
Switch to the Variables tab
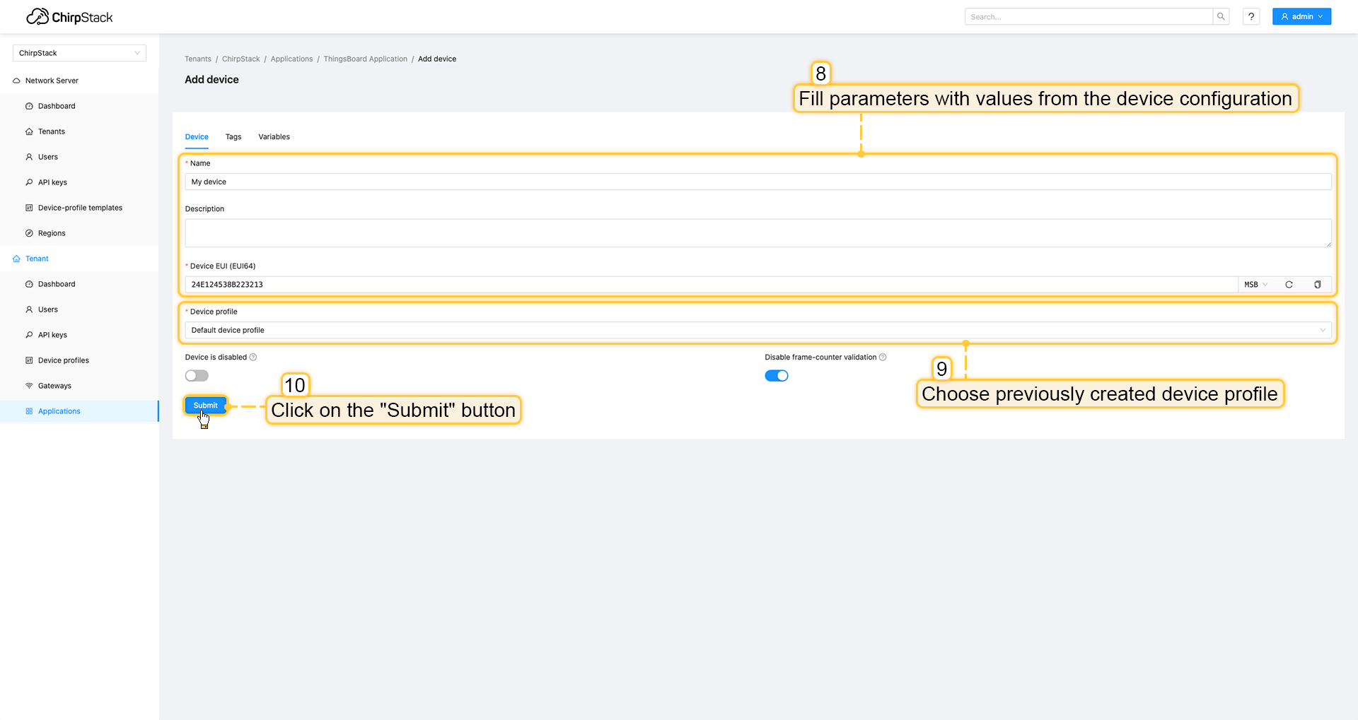coord(274,137)
